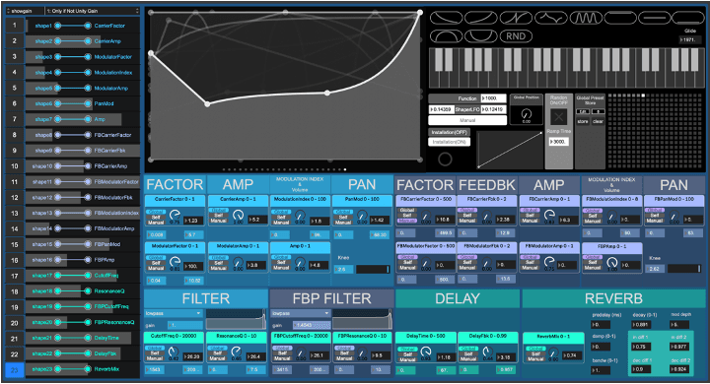Click the Ramp Time number box
Viewport: 710px width, 384px height.
click(x=559, y=142)
